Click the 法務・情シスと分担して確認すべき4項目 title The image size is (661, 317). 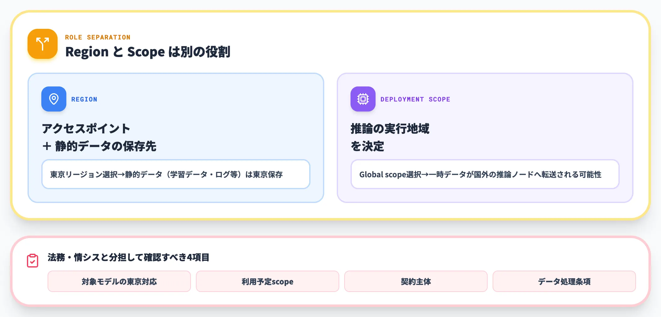point(128,257)
